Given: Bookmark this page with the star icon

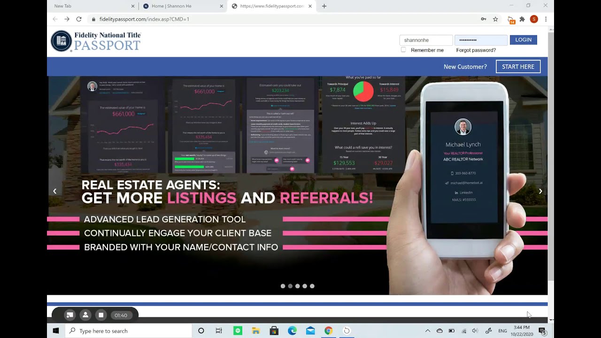Looking at the screenshot, I should click(495, 19).
